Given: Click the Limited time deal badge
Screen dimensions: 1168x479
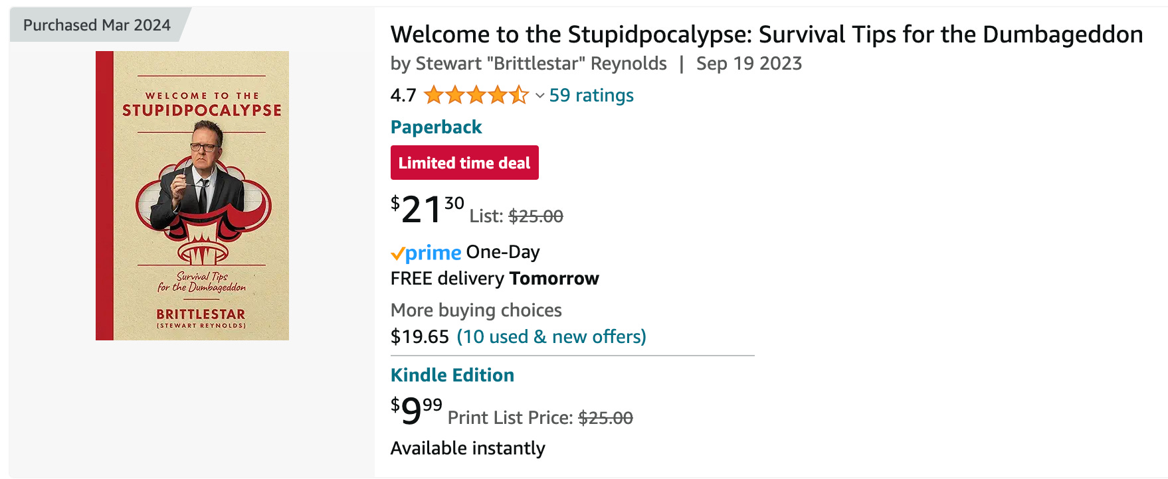Looking at the screenshot, I should (x=464, y=163).
